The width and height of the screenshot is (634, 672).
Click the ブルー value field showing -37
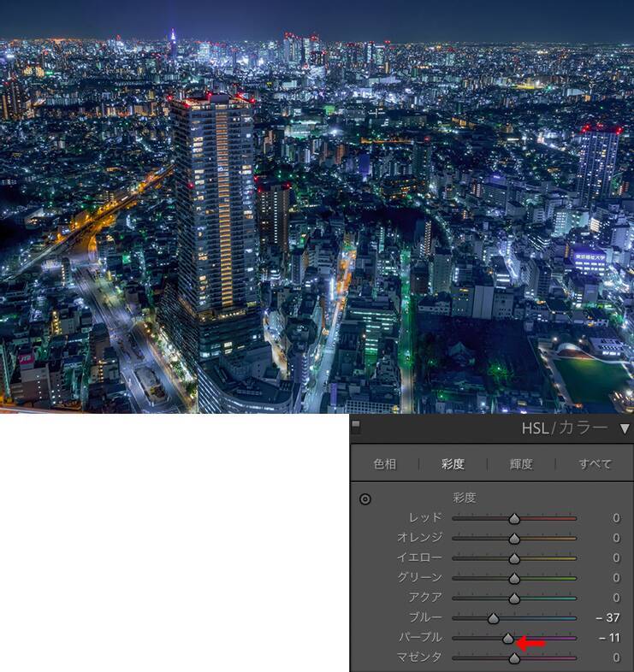(608, 618)
